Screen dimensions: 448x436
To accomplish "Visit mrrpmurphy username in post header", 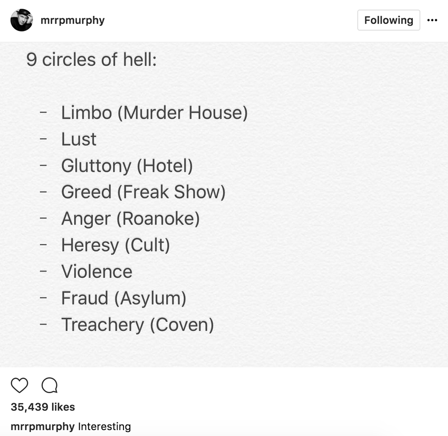I will pyautogui.click(x=72, y=21).
